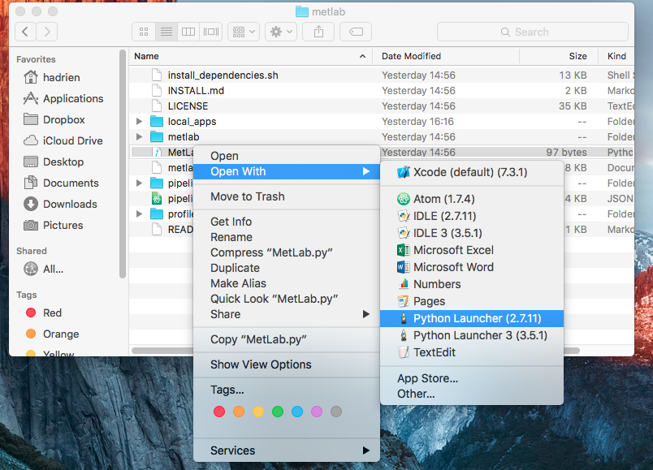653x470 pixels.
Task: Expand the profile folder row
Action: click(x=140, y=214)
